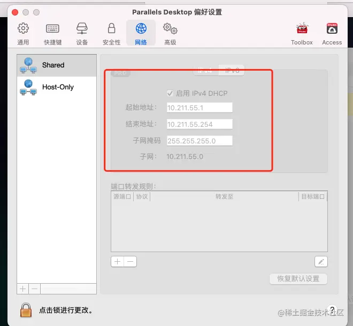Remove port forwarding rule with minus
Image resolution: width=353 pixels, height=326 pixels.
point(130,262)
